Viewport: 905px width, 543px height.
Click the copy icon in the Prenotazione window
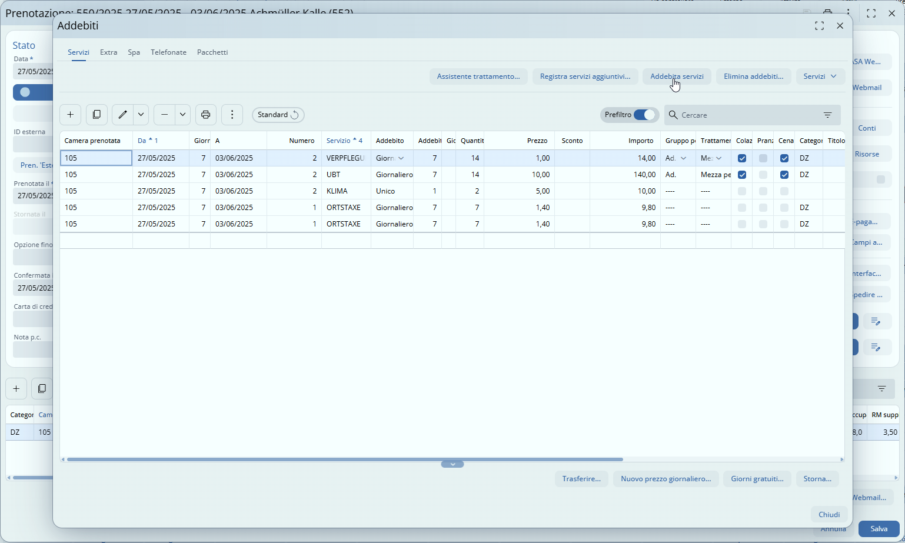[42, 388]
